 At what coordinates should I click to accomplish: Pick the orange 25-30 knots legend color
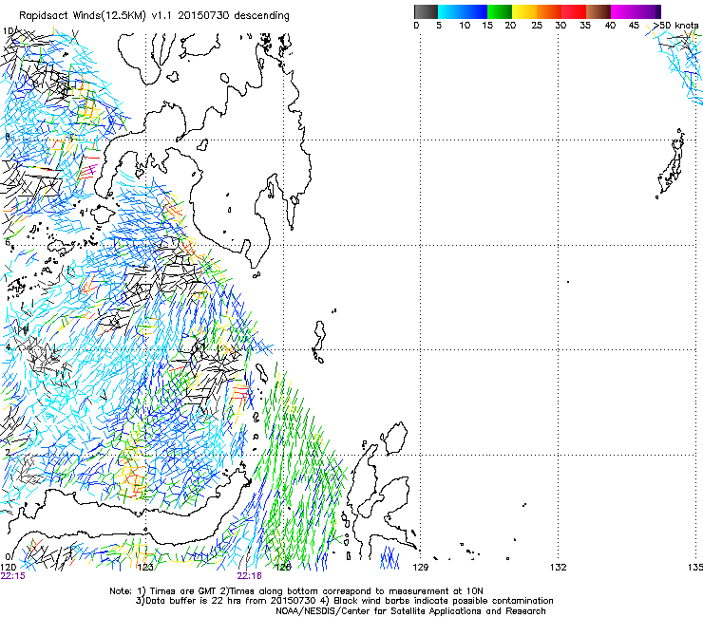click(549, 11)
